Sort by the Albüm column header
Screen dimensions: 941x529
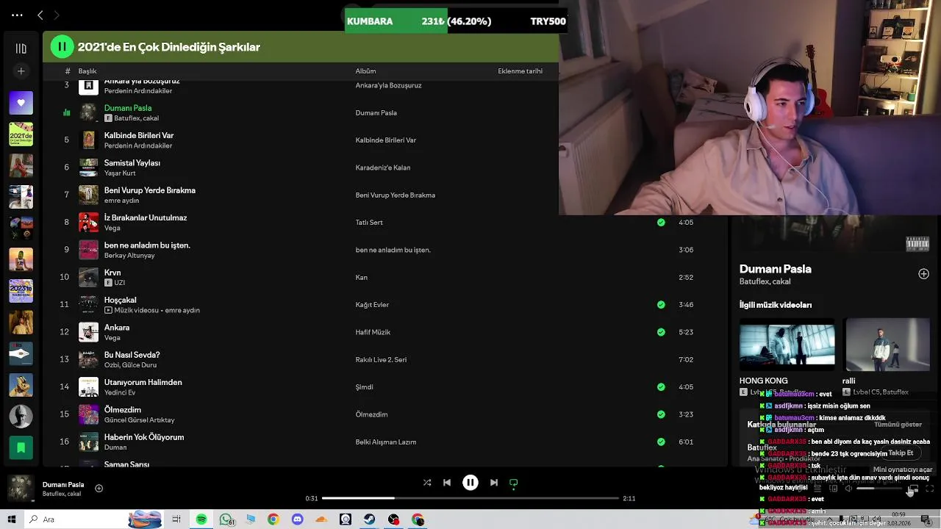pyautogui.click(x=365, y=71)
